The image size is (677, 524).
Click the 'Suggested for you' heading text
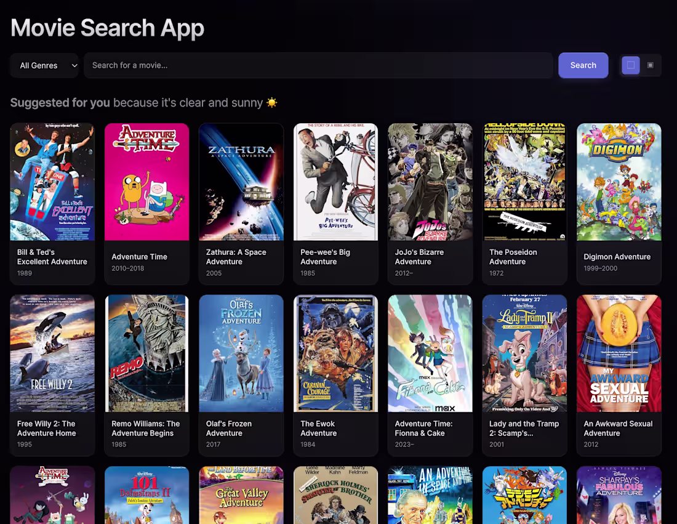click(x=60, y=103)
